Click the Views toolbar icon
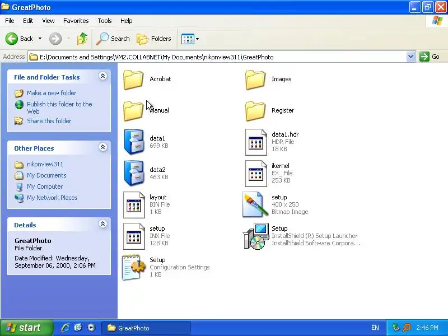Screen dimensions: 448x336 pyautogui.click(x=188, y=39)
